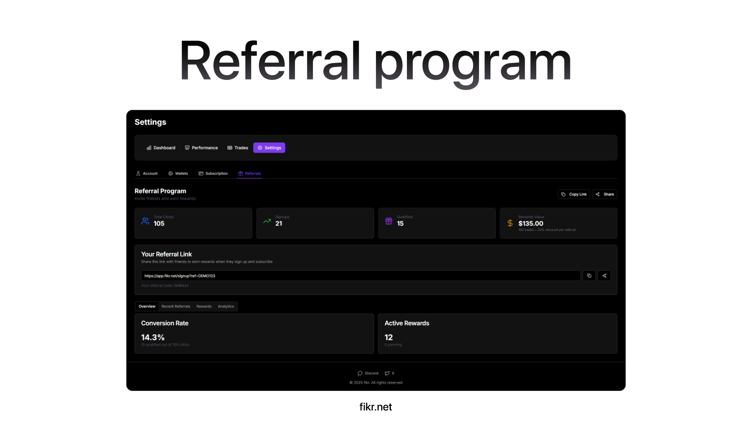Switch to the Wallets settings tab
The width and height of the screenshot is (752, 423).
[x=178, y=174]
